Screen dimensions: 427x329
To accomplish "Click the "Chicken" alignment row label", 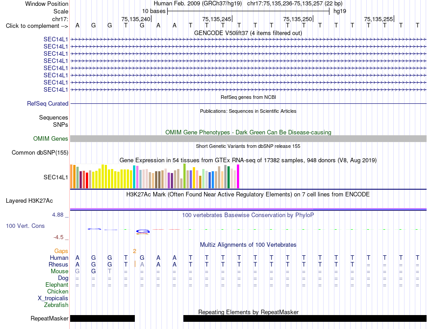I will (58, 291).
